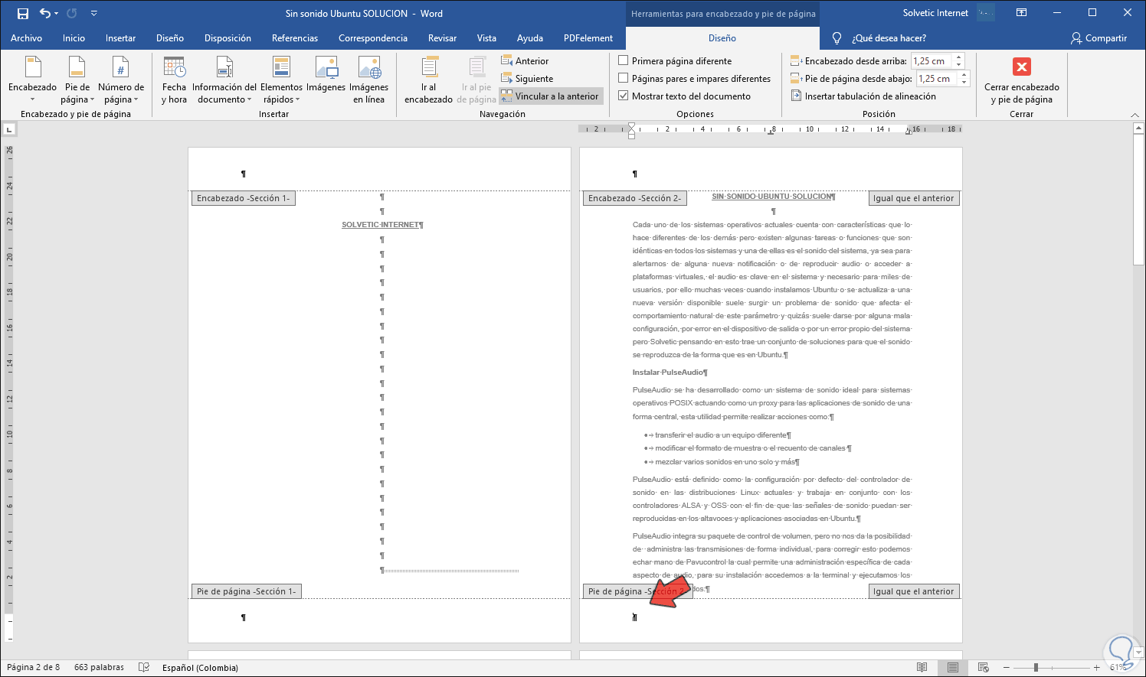Change language via Español (Colombia)
Screen dimensions: 1146x677
tap(200, 668)
